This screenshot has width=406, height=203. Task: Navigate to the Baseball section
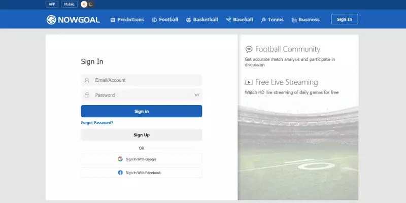[x=240, y=20]
